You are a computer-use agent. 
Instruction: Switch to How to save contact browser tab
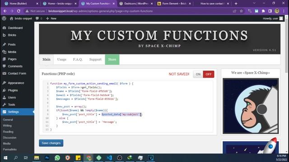click(x=212, y=4)
